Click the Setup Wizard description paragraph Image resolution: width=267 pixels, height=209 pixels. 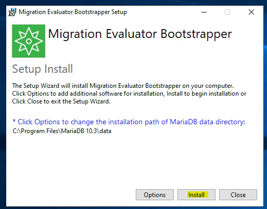coord(129,94)
